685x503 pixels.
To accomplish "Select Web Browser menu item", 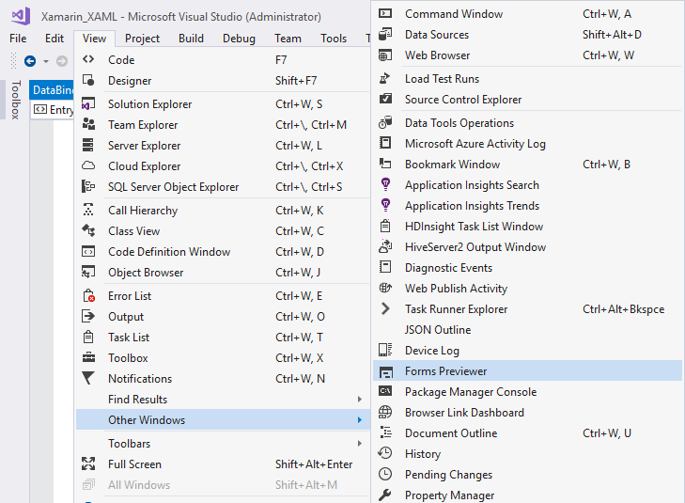I will tap(437, 55).
